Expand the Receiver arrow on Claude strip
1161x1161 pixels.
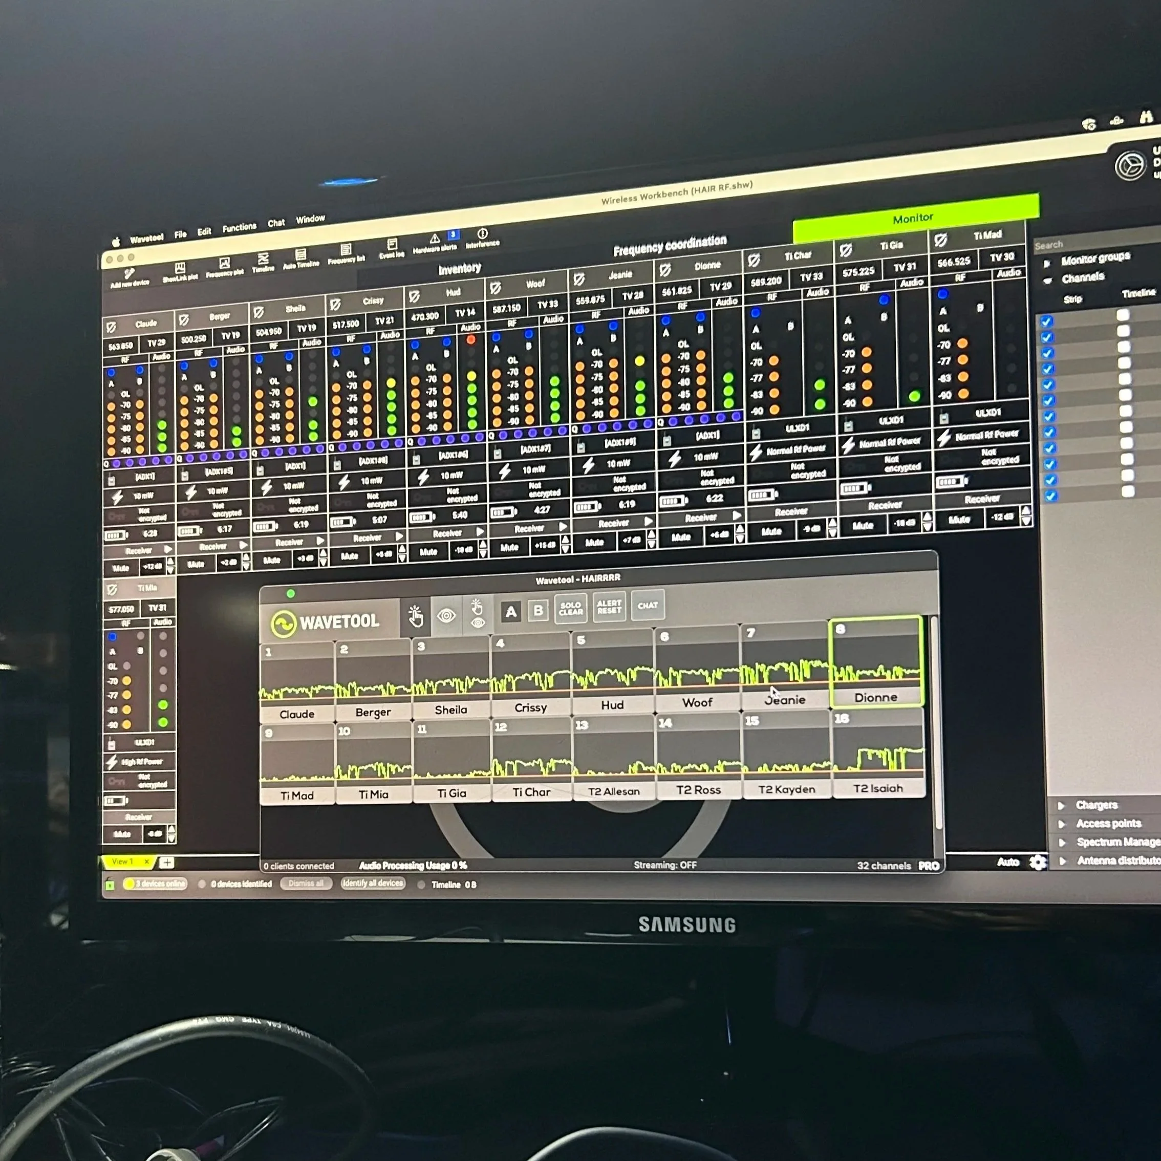[168, 549]
